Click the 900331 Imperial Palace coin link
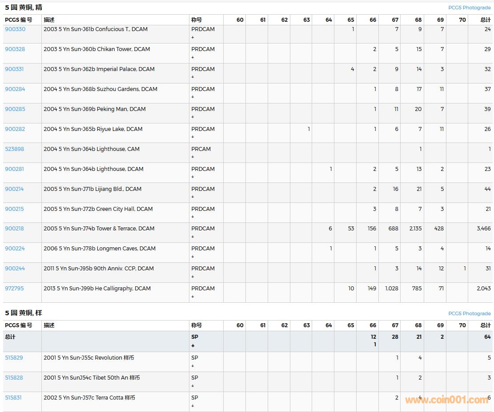 (14, 69)
